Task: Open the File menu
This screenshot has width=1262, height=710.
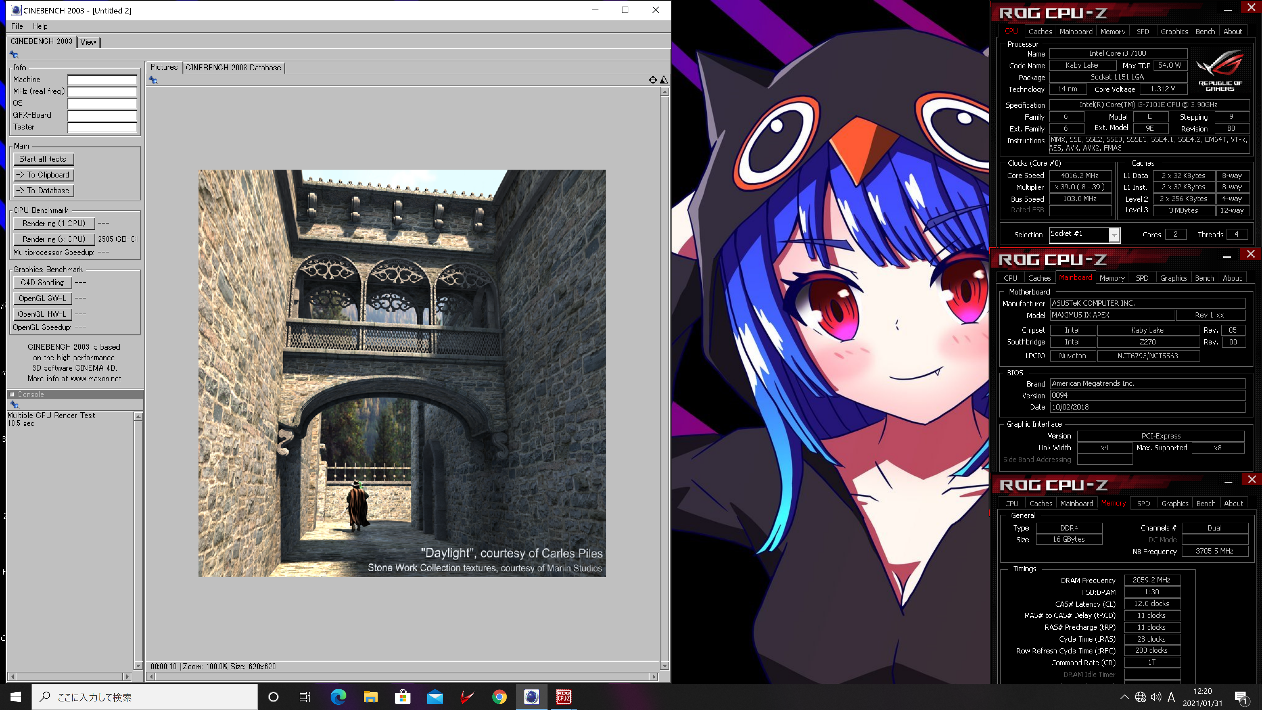Action: tap(17, 26)
